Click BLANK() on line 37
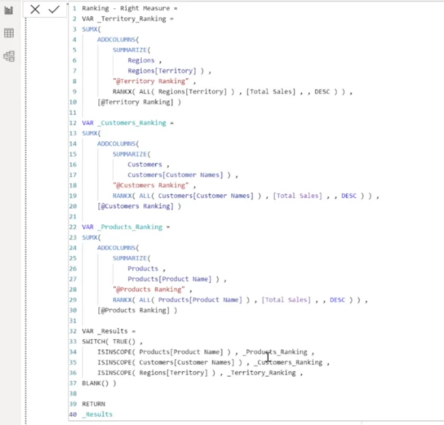Screen dimensions: 444x425 coord(95,383)
